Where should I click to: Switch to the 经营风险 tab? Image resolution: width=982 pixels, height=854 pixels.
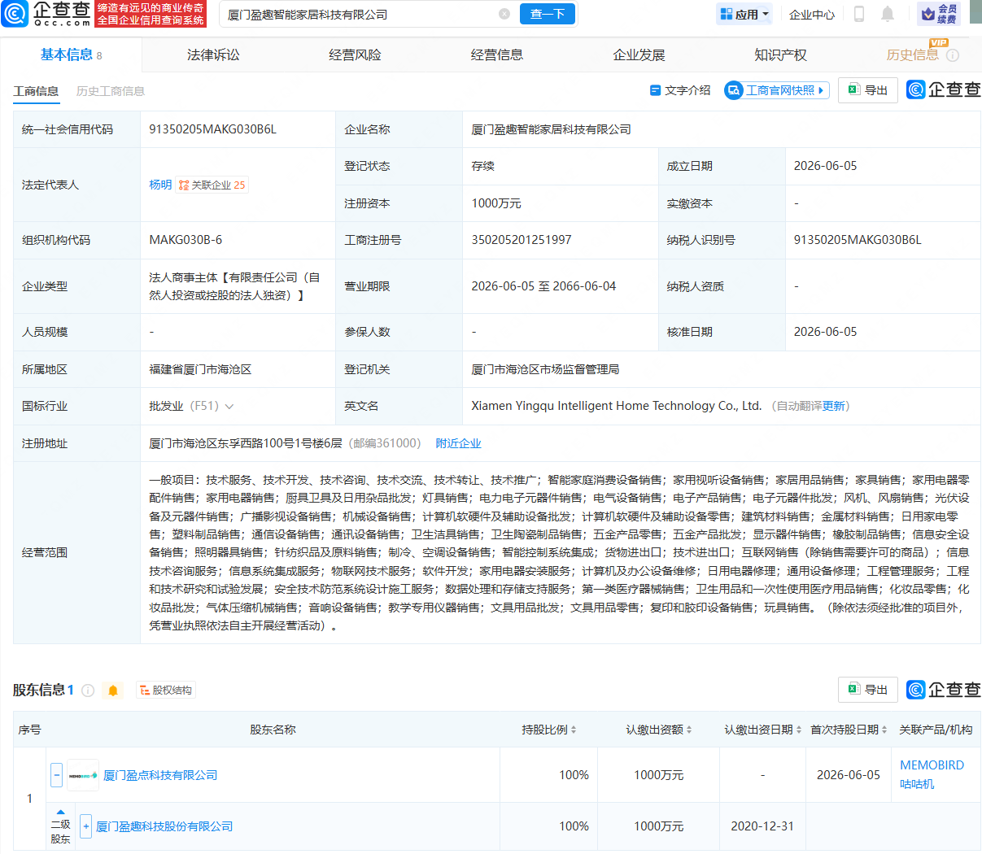tap(355, 54)
